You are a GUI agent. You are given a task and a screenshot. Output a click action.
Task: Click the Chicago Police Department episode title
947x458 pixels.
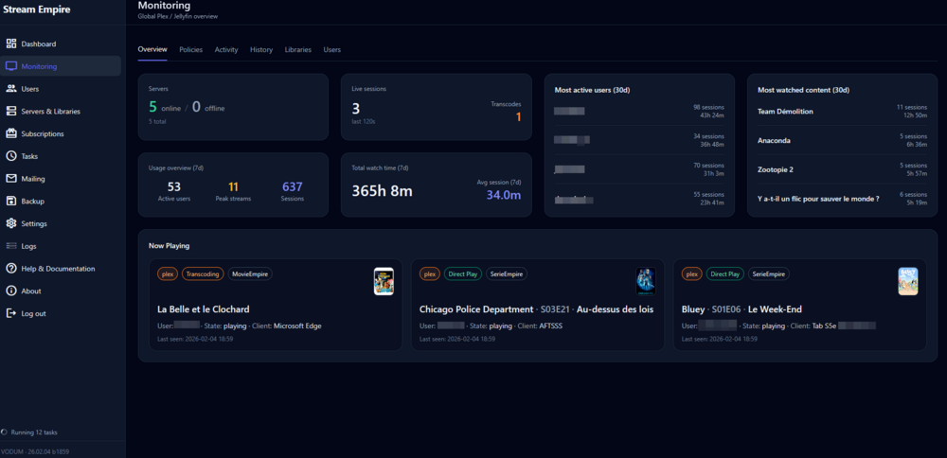[536, 309]
